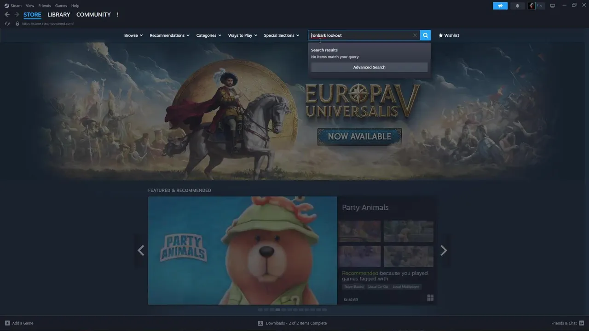View third Party Animals screenshot thumbnail
Screen dimensions: 589x331
point(359,256)
